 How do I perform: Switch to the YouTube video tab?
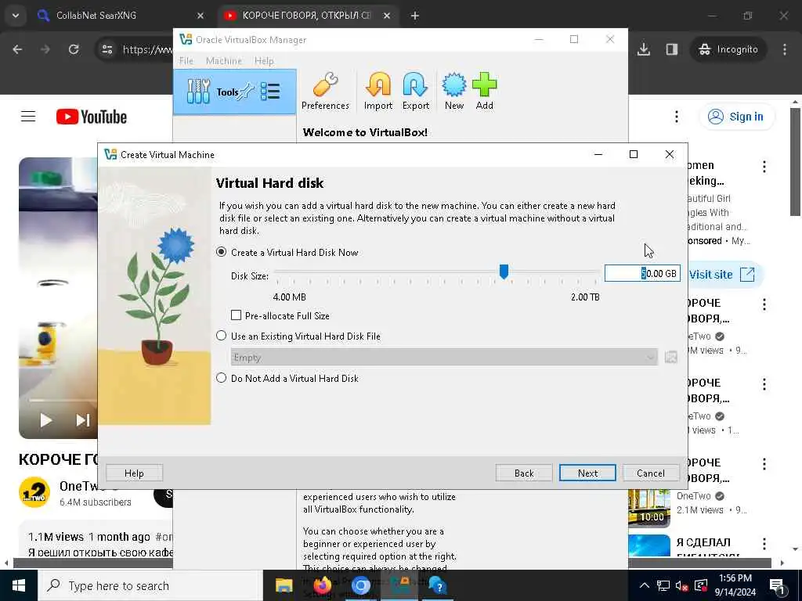[307, 16]
